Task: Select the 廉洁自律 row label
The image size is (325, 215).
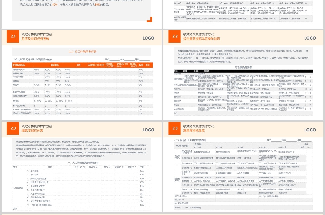Action: tap(178, 101)
